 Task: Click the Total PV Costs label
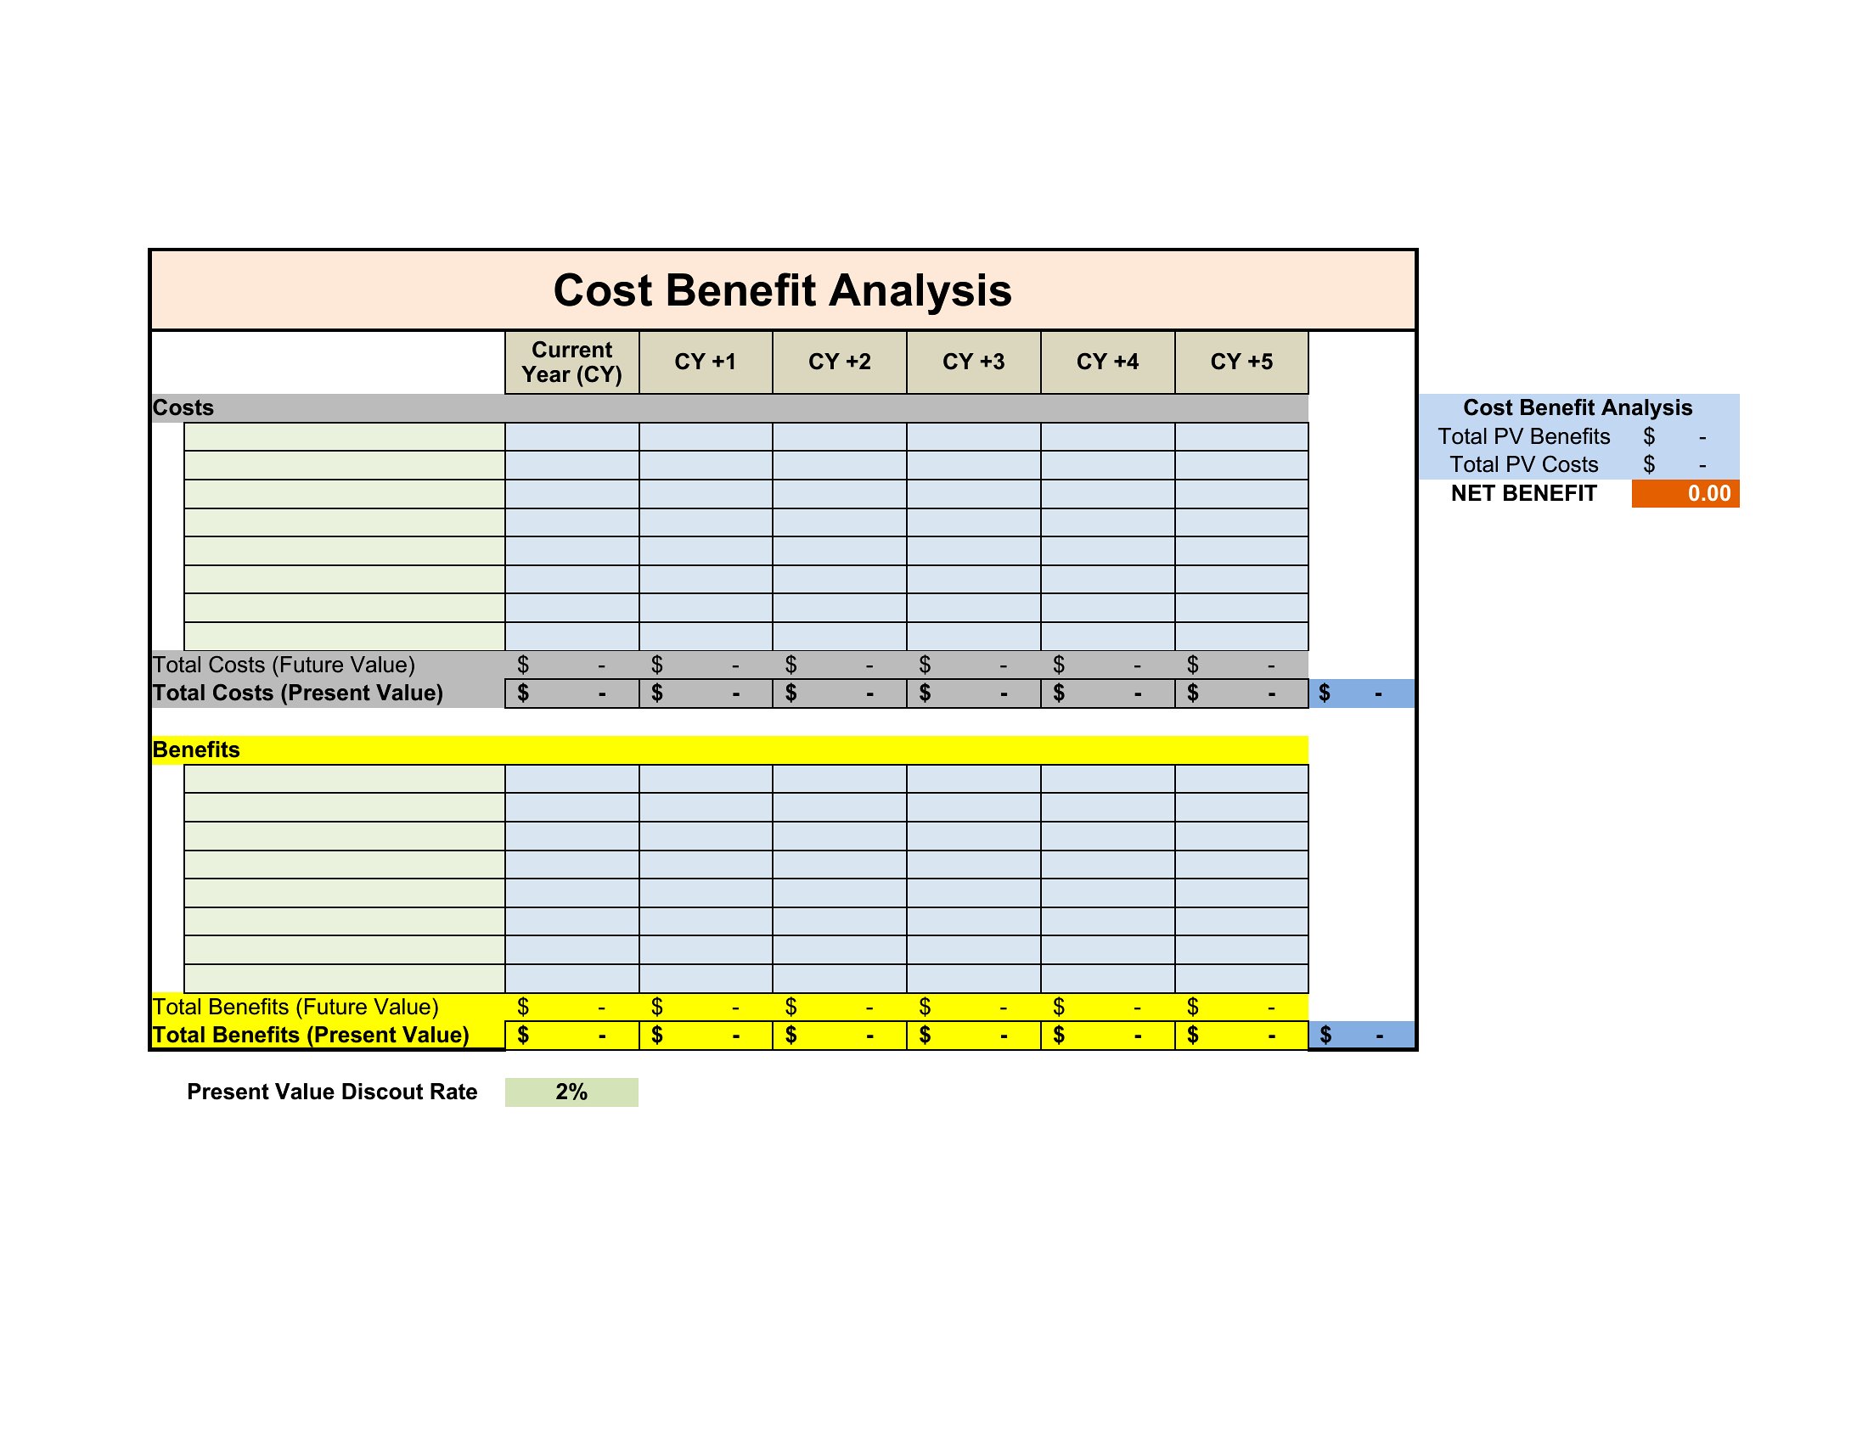pos(1523,465)
